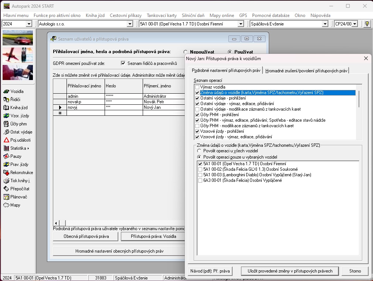373x281 pixels.
Task: Click the Storno button
Action: [x=355, y=271]
